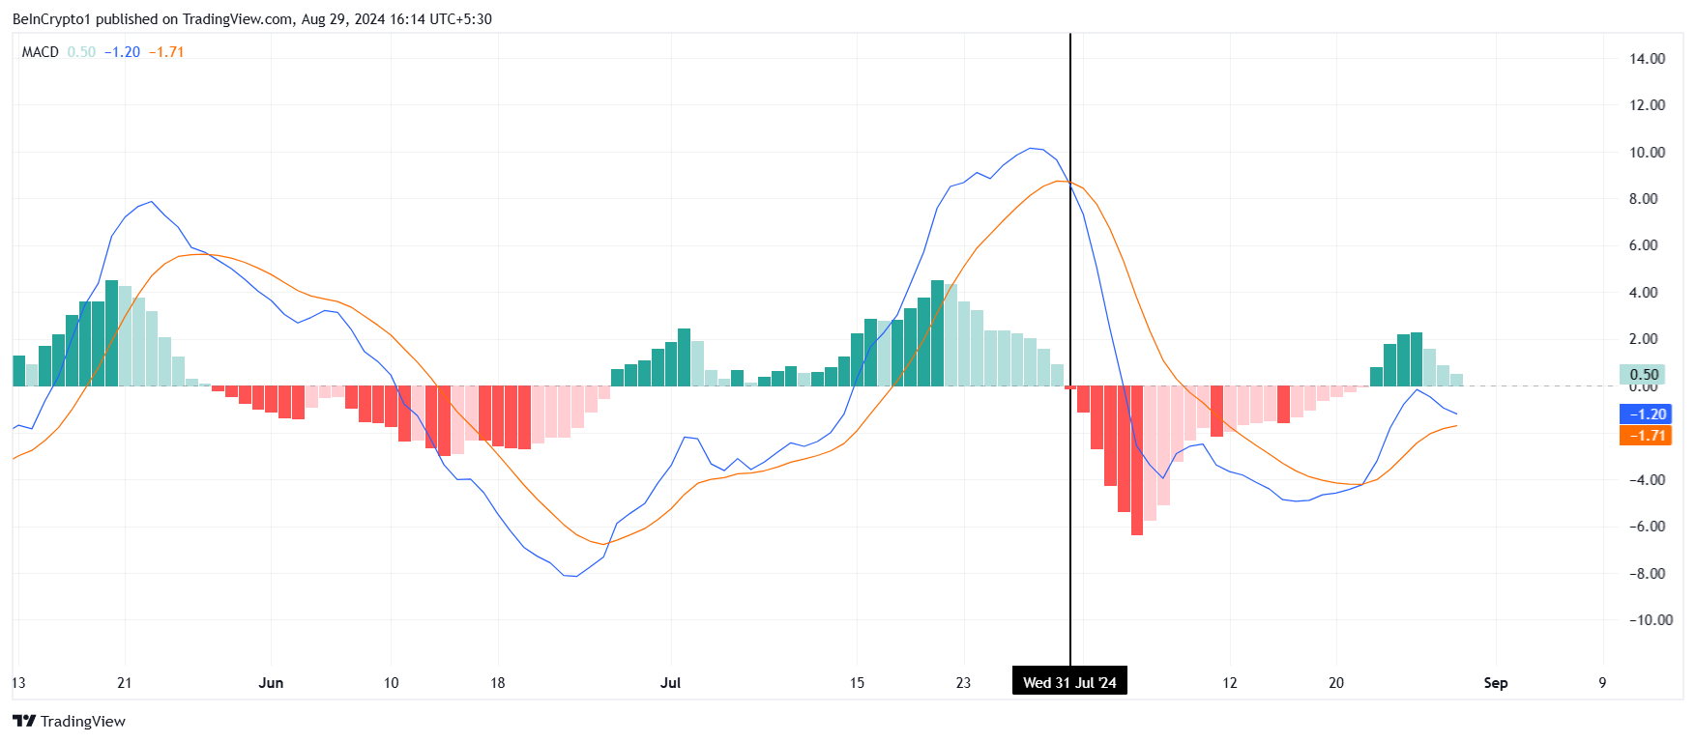This screenshot has height=742, width=1696.
Task: Click the Jul label on time axis
Action: point(670,683)
